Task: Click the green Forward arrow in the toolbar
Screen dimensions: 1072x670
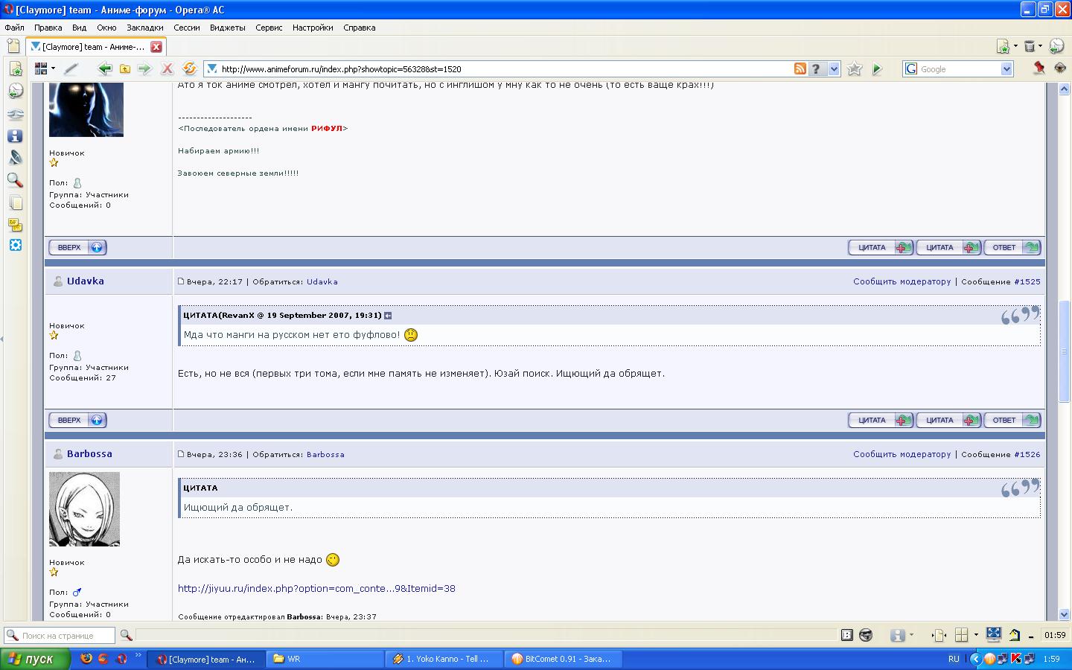Action: (x=144, y=68)
